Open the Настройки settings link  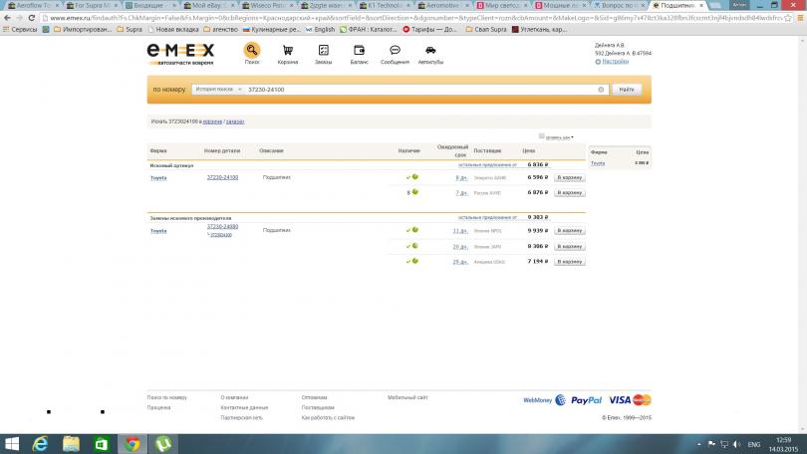click(x=616, y=61)
